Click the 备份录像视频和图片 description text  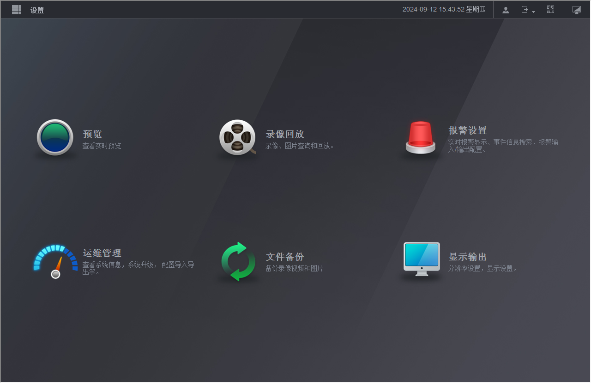(294, 268)
